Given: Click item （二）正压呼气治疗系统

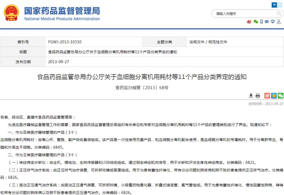Looking at the screenshot, I should (x=142, y=174).
